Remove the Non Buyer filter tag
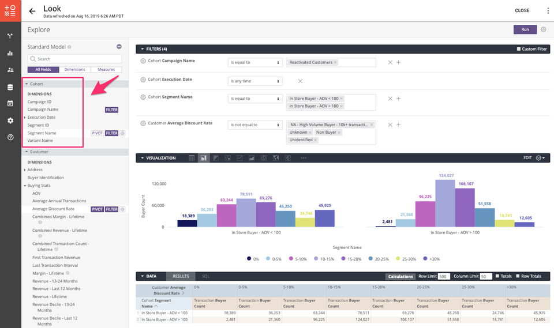554x328 pixels. (x=339, y=133)
